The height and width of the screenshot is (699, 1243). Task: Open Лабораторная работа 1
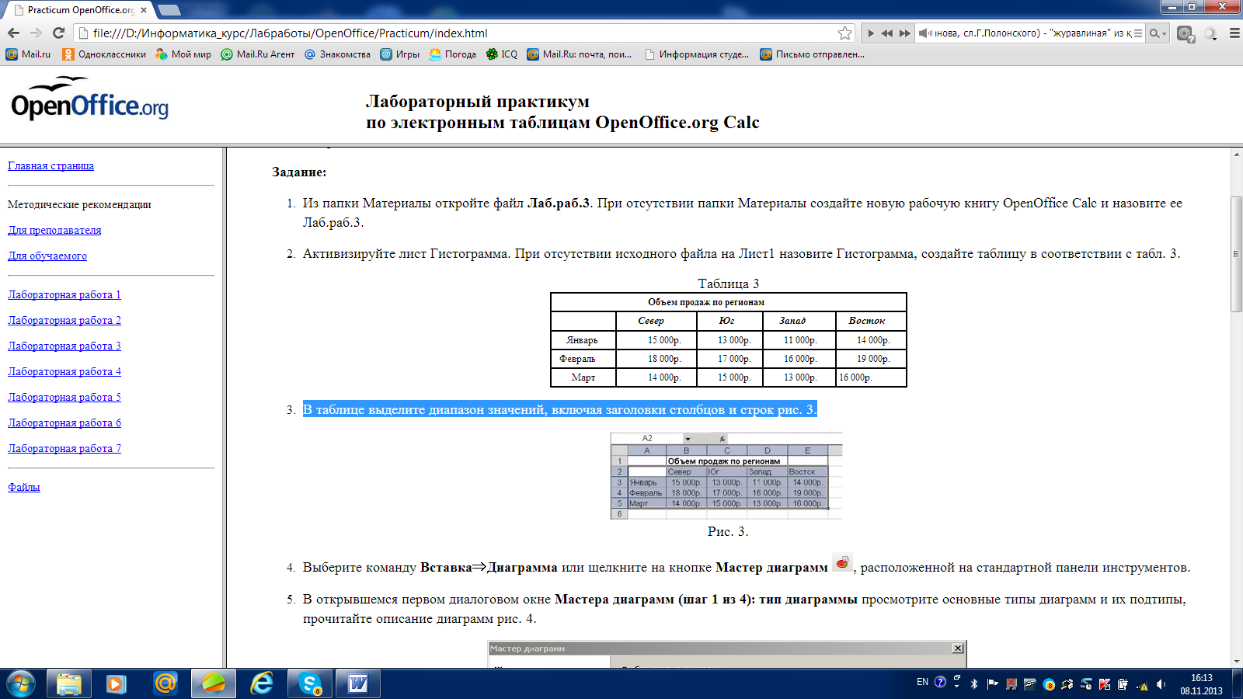64,294
